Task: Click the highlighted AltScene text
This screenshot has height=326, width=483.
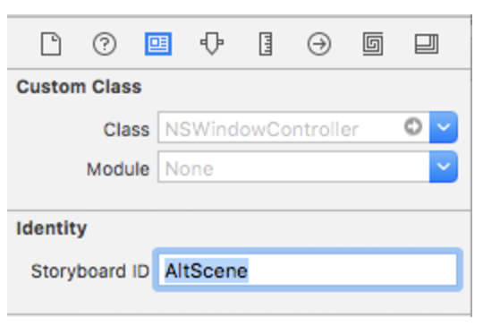Action: coord(207,270)
